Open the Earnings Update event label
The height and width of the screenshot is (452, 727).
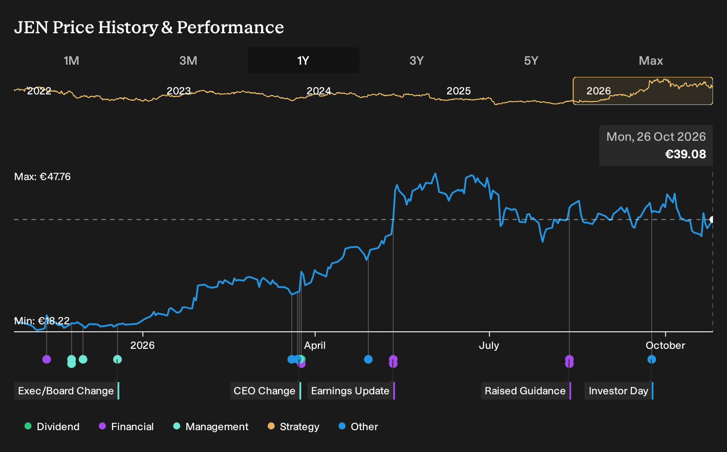(351, 391)
